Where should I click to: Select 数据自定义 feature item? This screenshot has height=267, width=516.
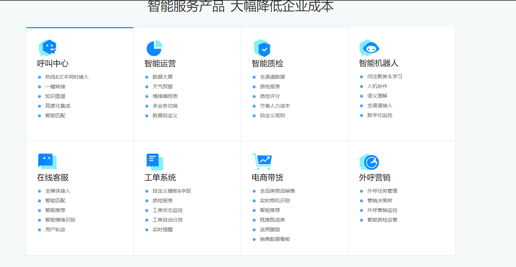165,115
